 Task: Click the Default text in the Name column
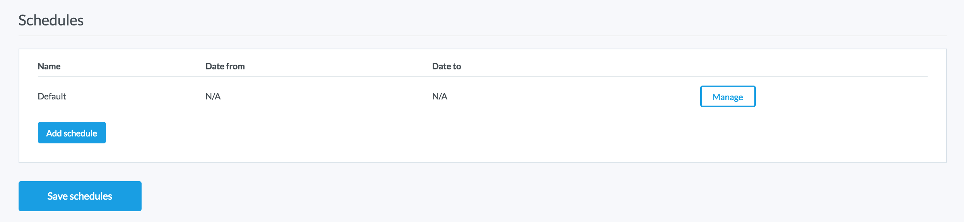coord(52,96)
